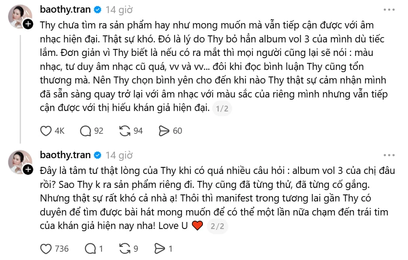Click the comment icon showing 1
This screenshot has width=408, height=260.
pos(90,248)
